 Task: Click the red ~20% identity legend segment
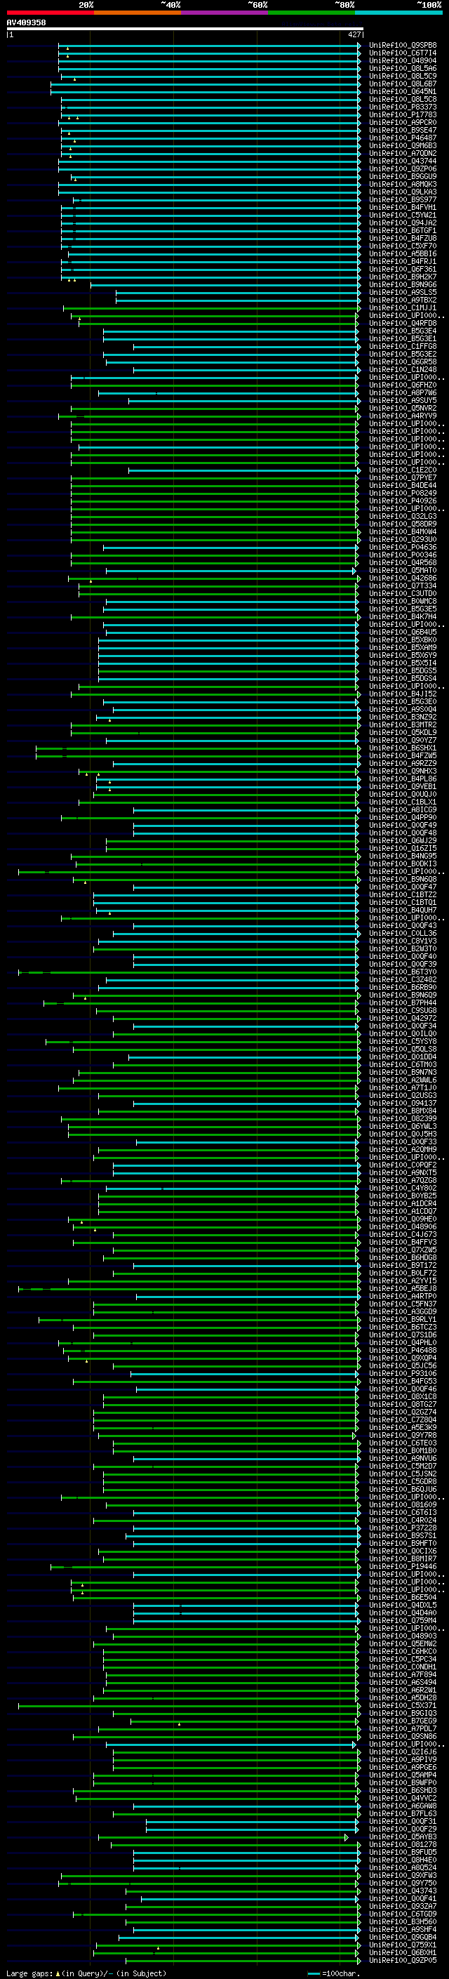coord(50,13)
